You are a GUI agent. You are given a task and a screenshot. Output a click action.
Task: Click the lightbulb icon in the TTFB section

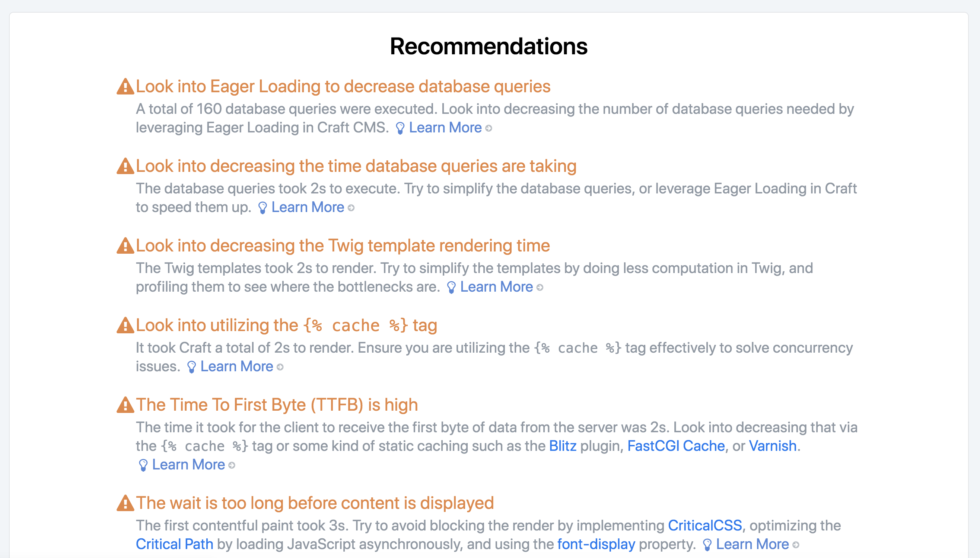pos(143,465)
